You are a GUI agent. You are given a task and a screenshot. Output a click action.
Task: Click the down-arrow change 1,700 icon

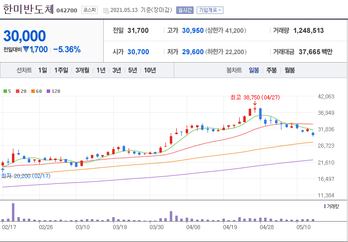click(x=26, y=49)
